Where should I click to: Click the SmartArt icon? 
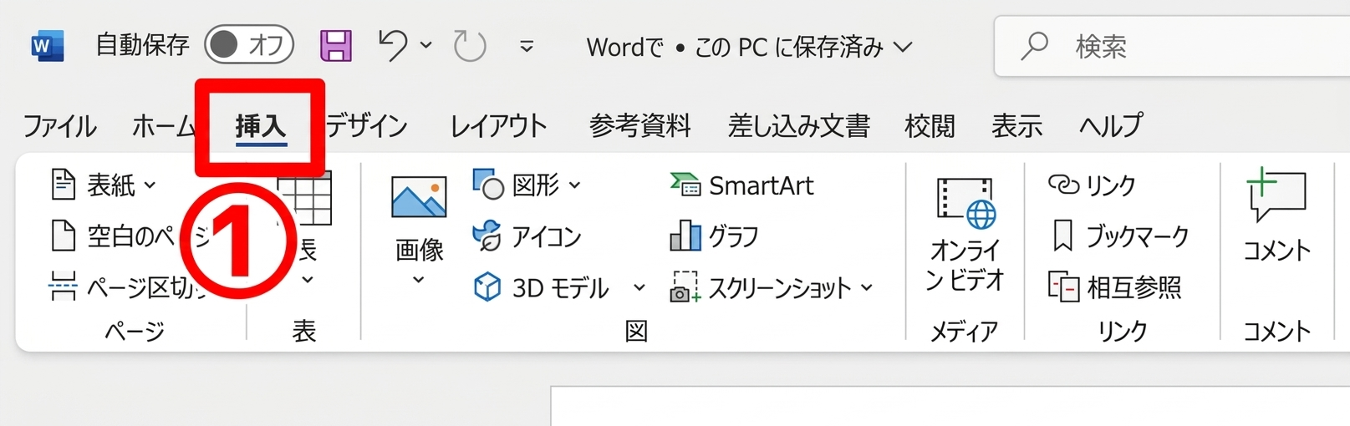(x=742, y=185)
